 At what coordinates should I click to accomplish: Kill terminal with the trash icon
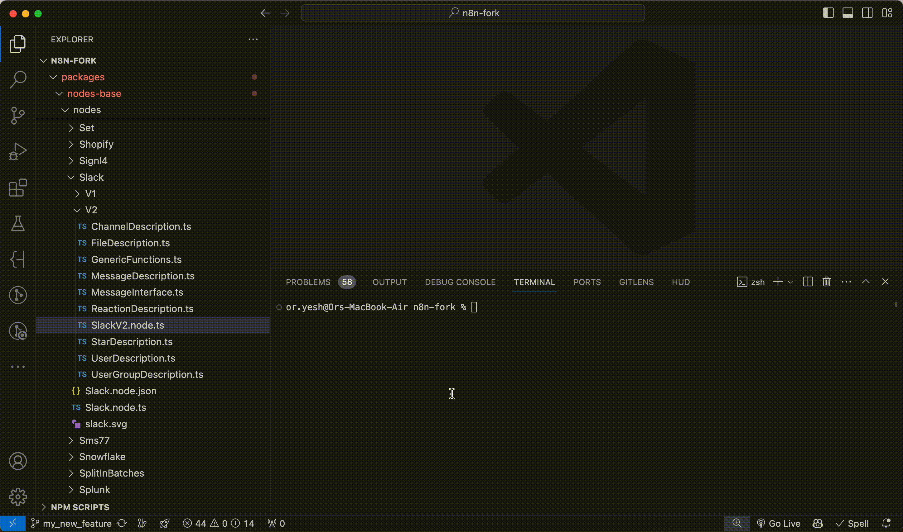827,282
